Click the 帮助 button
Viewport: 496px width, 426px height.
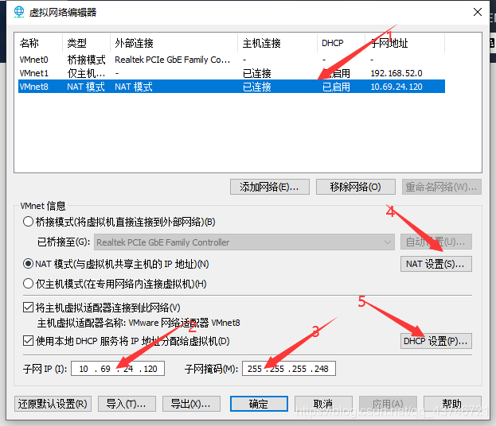pos(452,404)
